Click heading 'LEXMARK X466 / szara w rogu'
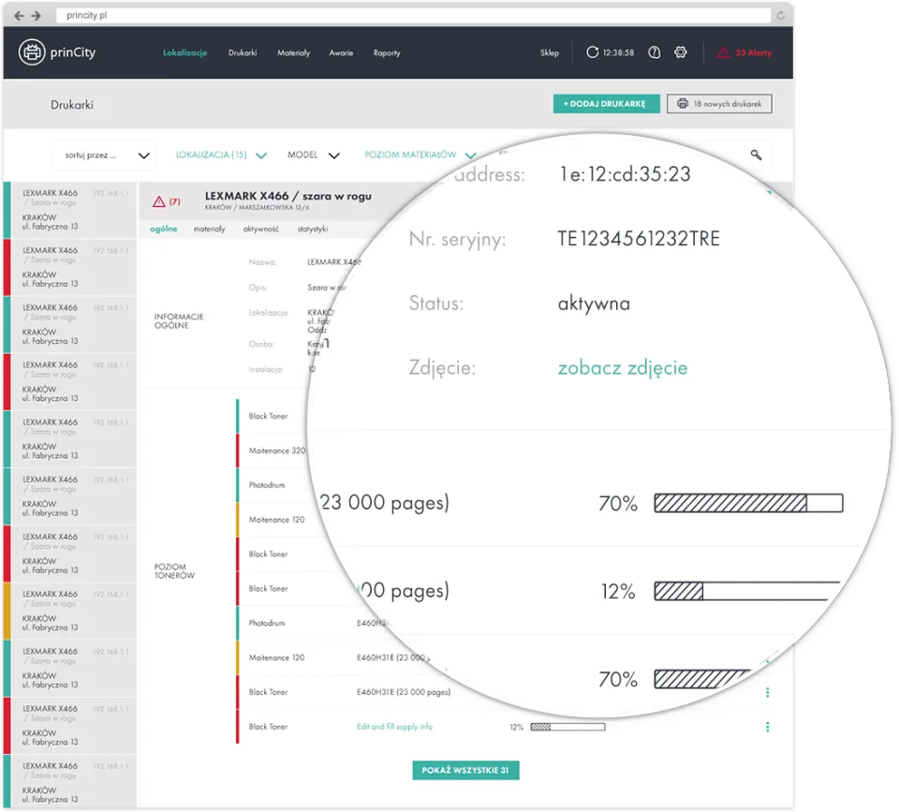 coord(287,196)
